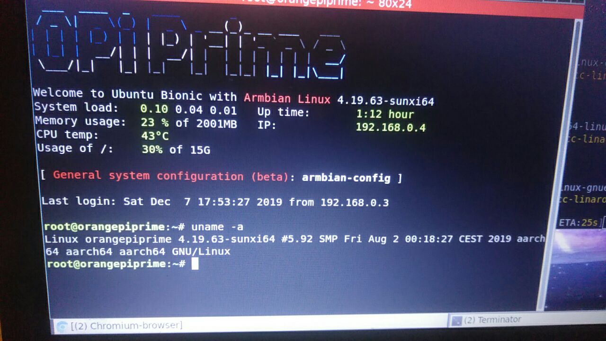Select the '23 %' memory value
The height and width of the screenshot is (341, 606).
154,122
